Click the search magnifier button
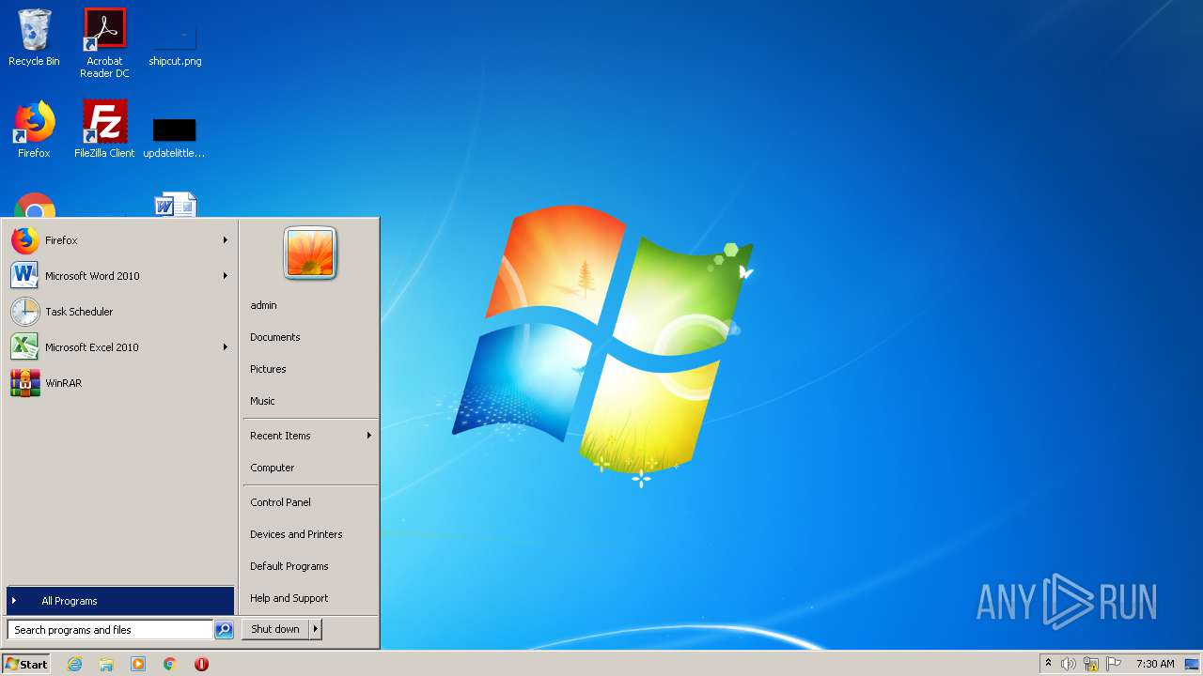Image resolution: width=1203 pixels, height=676 pixels. click(x=224, y=630)
